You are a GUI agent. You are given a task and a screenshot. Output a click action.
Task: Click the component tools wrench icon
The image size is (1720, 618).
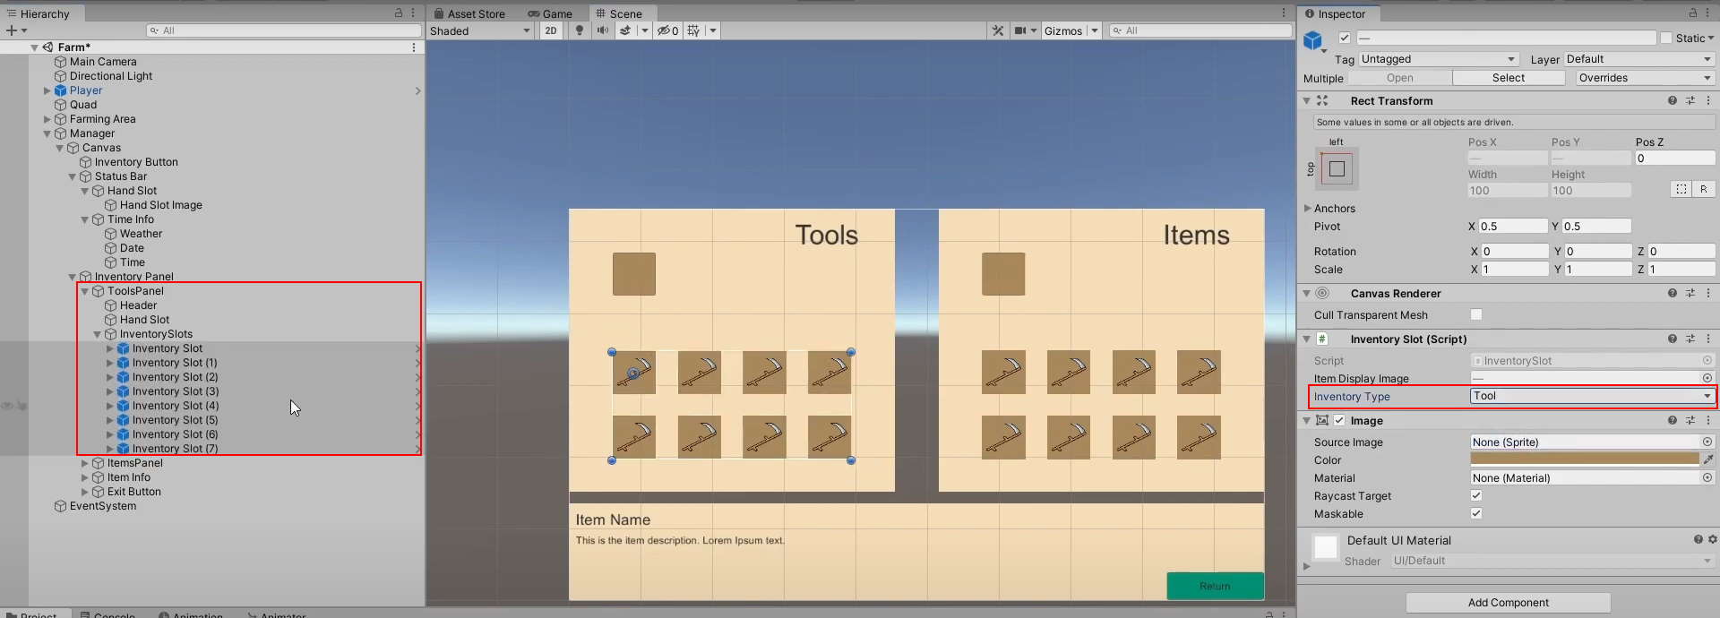click(x=997, y=30)
